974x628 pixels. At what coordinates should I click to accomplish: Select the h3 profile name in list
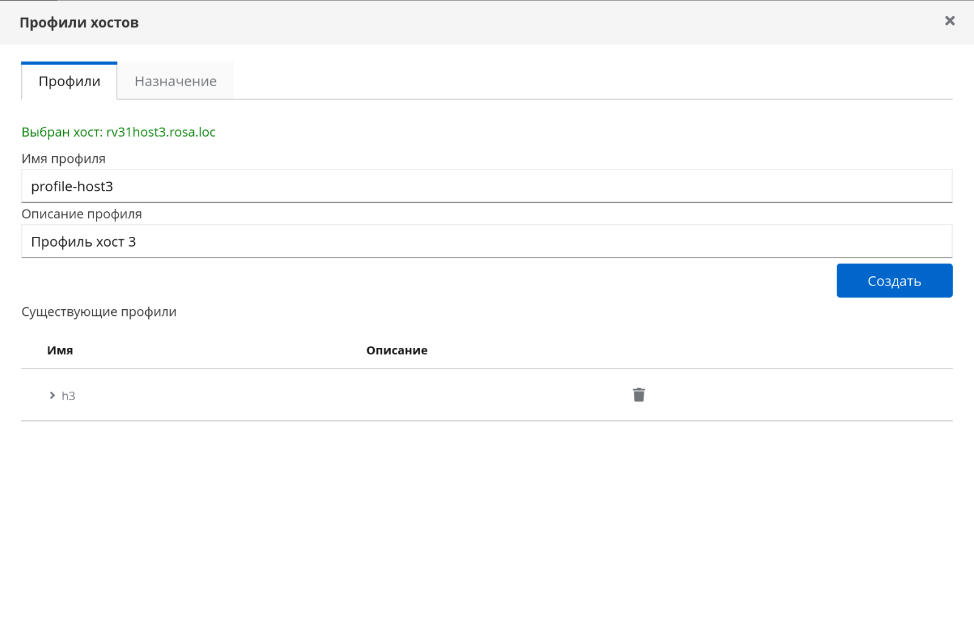pos(69,396)
